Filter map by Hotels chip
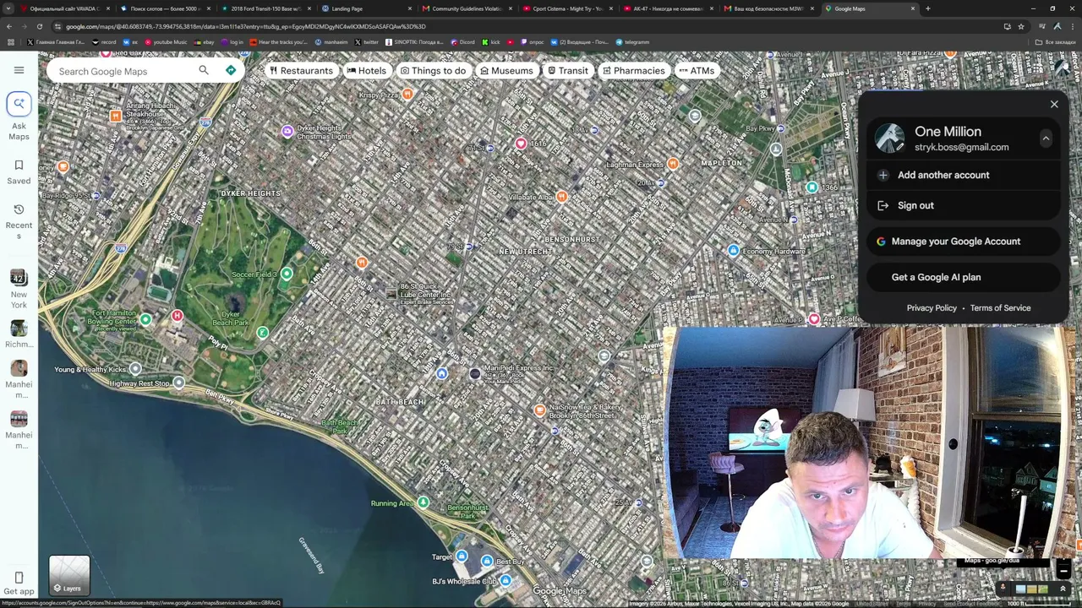This screenshot has height=608, width=1082. [x=366, y=70]
